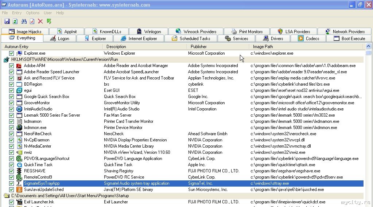This screenshot has height=207, width=373.
Task: Click the Save toolbar icon
Action: click(7, 22)
